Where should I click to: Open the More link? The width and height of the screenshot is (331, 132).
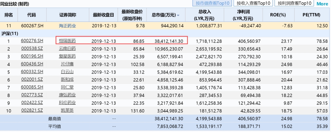(x=322, y=4)
